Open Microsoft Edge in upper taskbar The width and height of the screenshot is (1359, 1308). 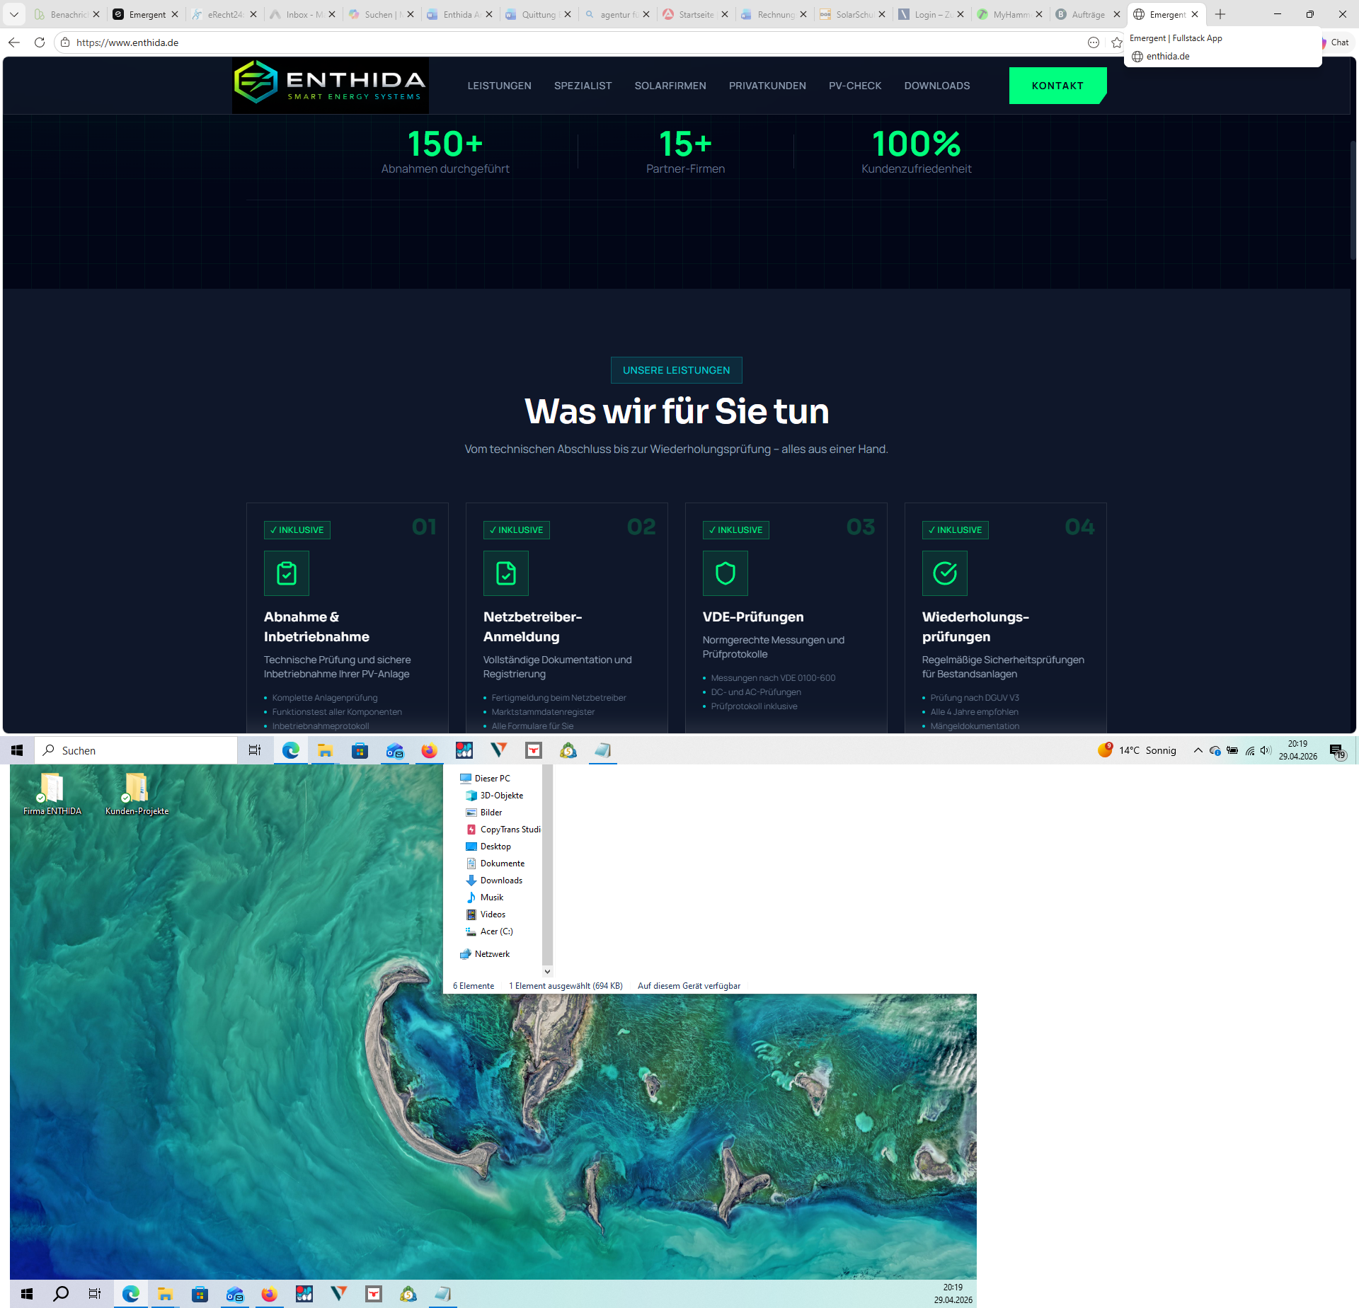click(x=290, y=750)
